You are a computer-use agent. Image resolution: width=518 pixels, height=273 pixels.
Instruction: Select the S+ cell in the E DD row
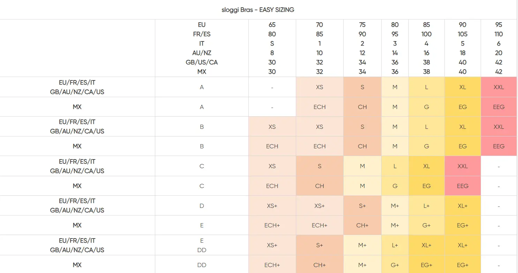pyautogui.click(x=320, y=245)
